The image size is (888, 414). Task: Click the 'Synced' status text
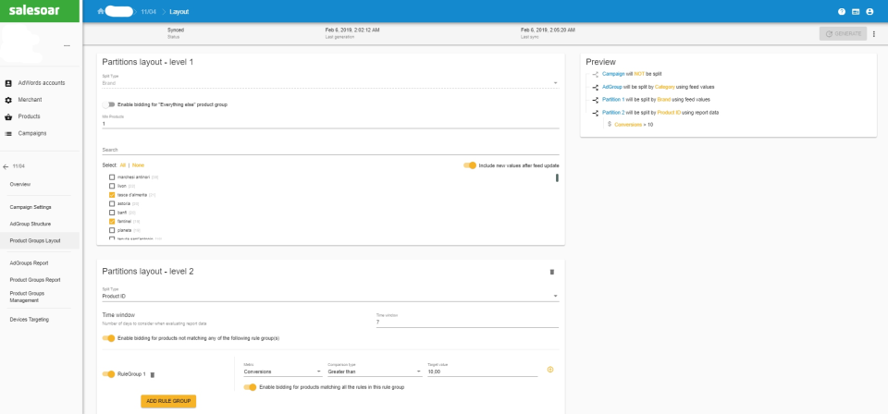point(176,30)
